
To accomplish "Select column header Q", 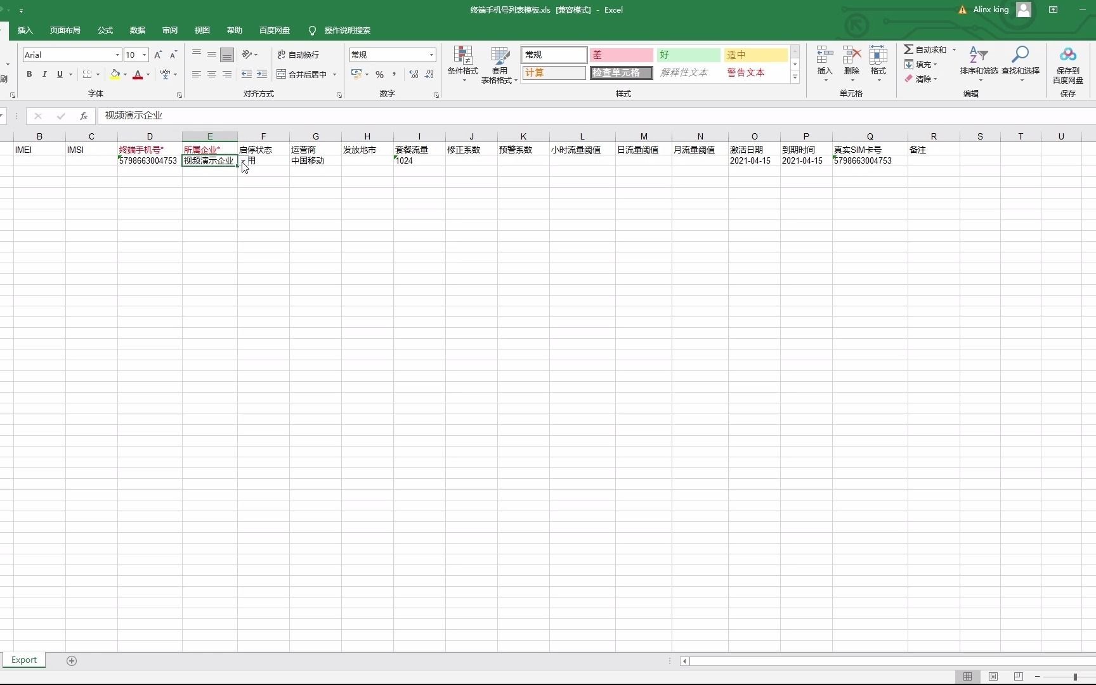I will pos(870,136).
